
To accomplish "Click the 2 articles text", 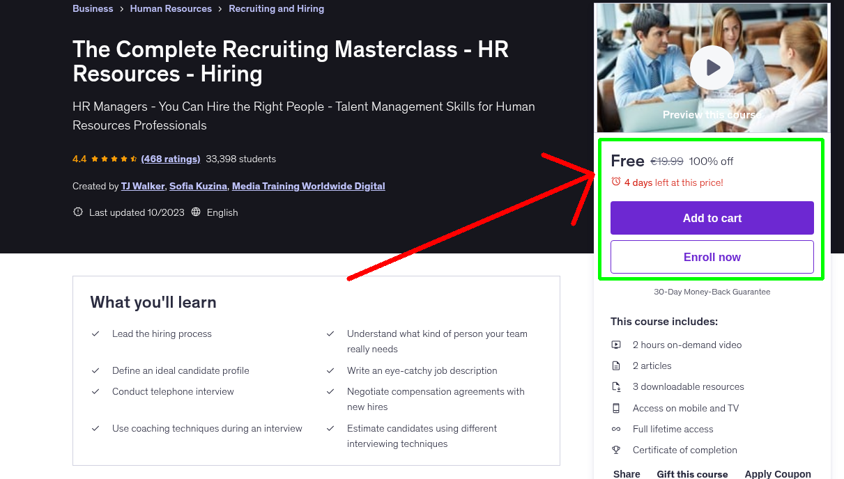I will tap(652, 366).
